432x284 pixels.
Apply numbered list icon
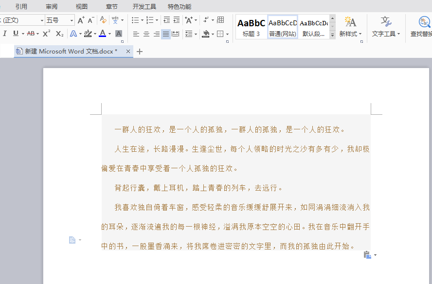(150, 20)
